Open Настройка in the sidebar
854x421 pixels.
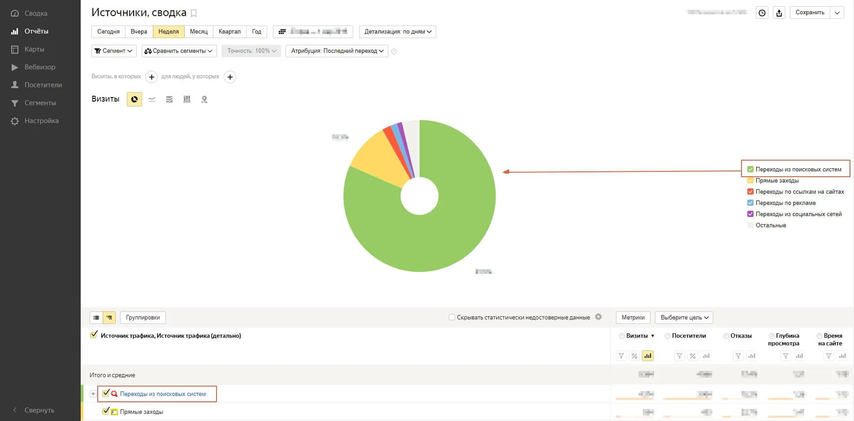click(35, 121)
